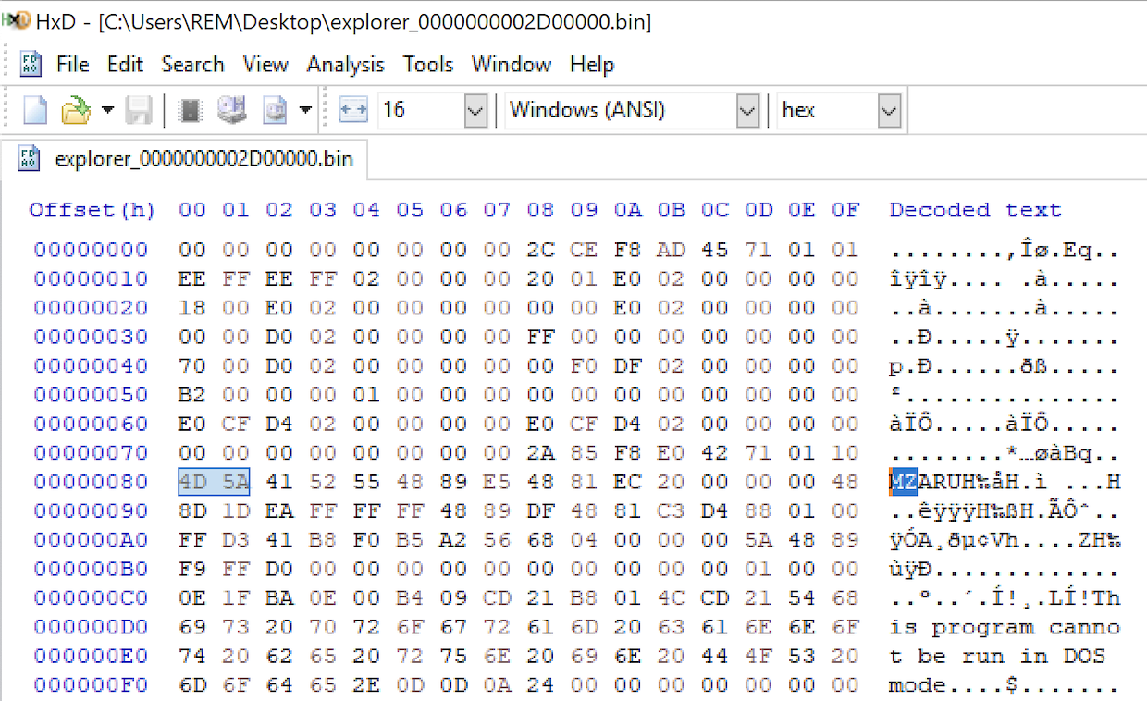Click offset row 00000080
Image resolution: width=1147 pixels, height=701 pixels.
coord(91,482)
